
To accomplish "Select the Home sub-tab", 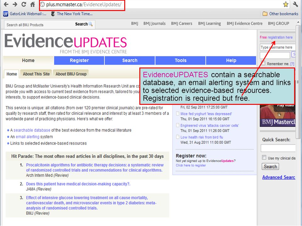I will (12, 74).
